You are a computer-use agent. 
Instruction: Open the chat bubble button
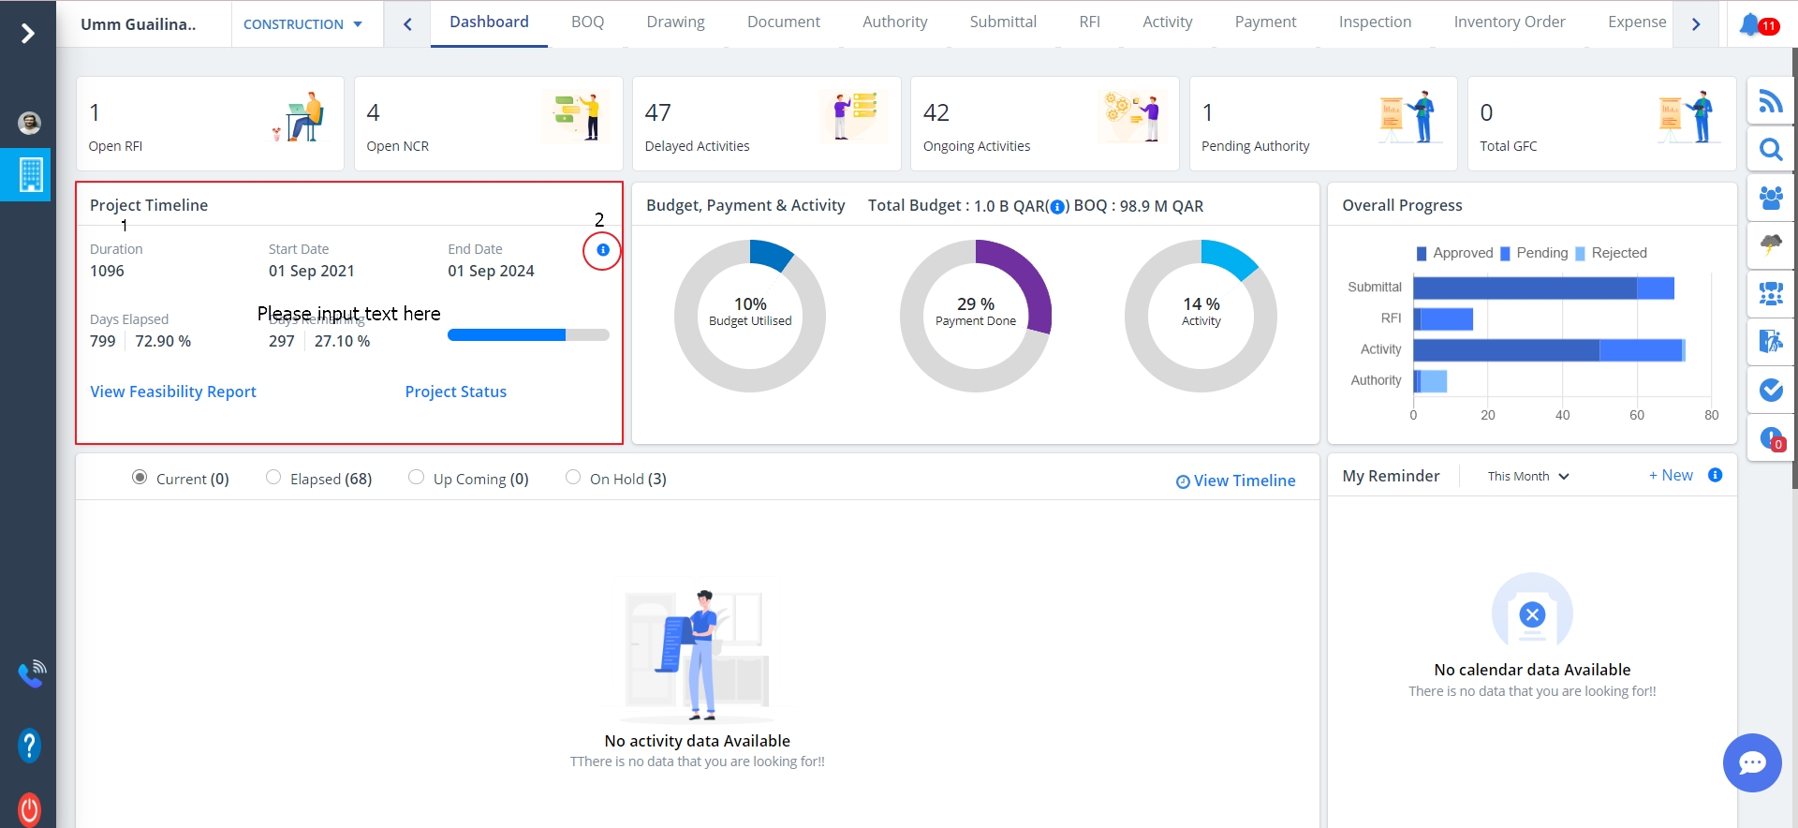[1751, 762]
